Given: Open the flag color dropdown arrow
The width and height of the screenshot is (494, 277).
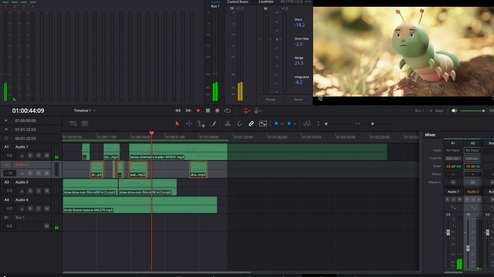Looking at the screenshot, I should (282, 124).
